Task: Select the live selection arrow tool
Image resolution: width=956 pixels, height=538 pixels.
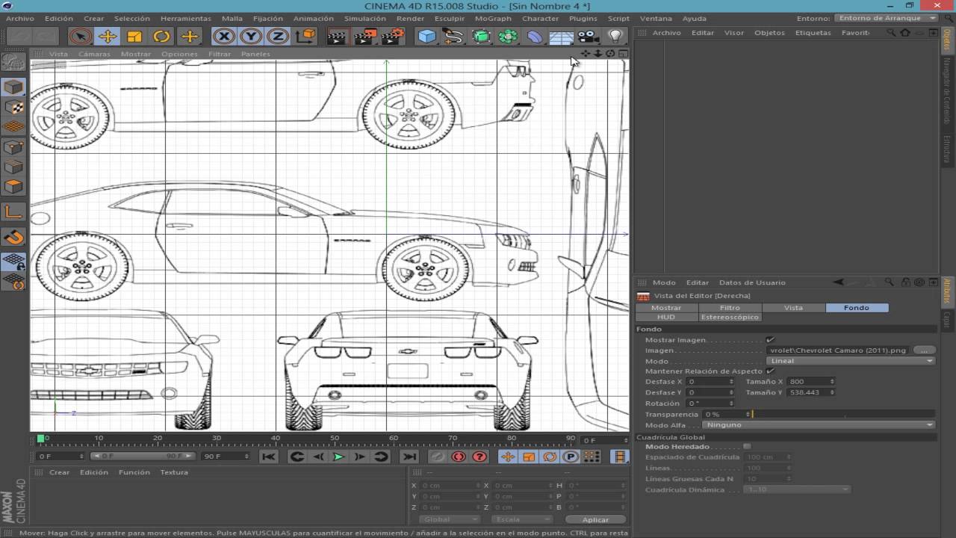Action: tap(80, 36)
